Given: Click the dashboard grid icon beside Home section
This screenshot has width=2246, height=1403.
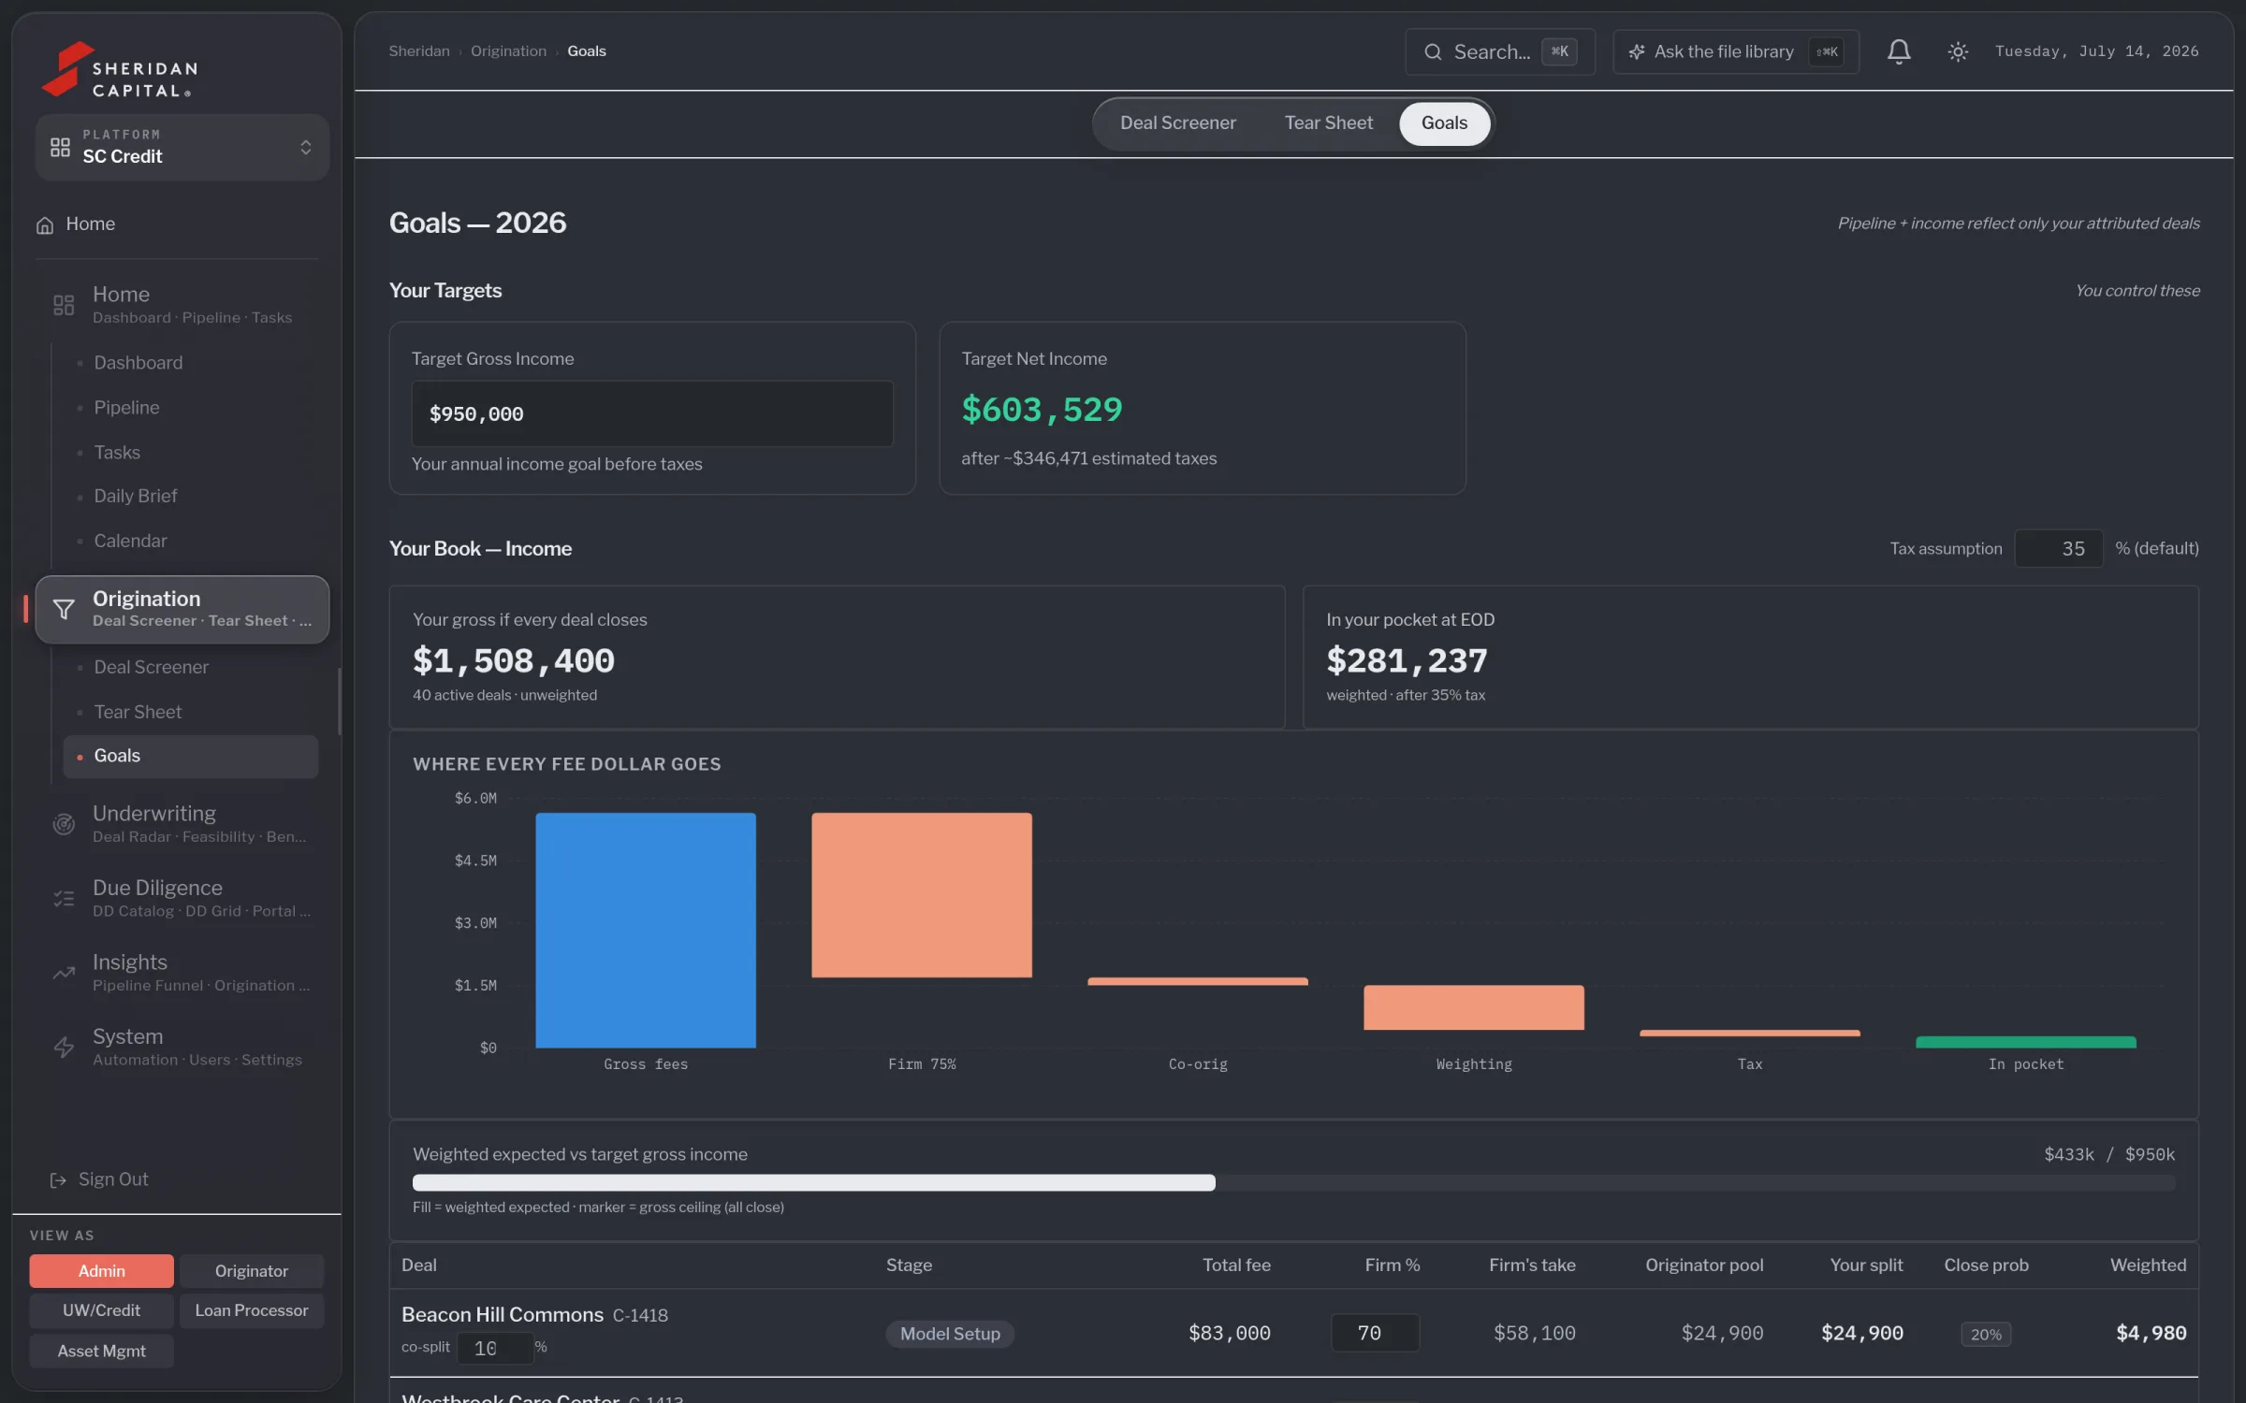Looking at the screenshot, I should tap(63, 305).
